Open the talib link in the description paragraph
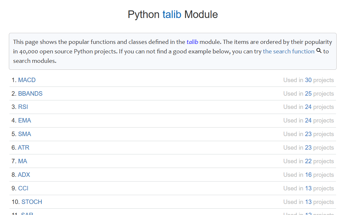 click(192, 42)
